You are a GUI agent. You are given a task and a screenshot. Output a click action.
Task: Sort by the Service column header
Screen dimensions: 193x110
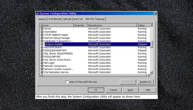pos(57,25)
